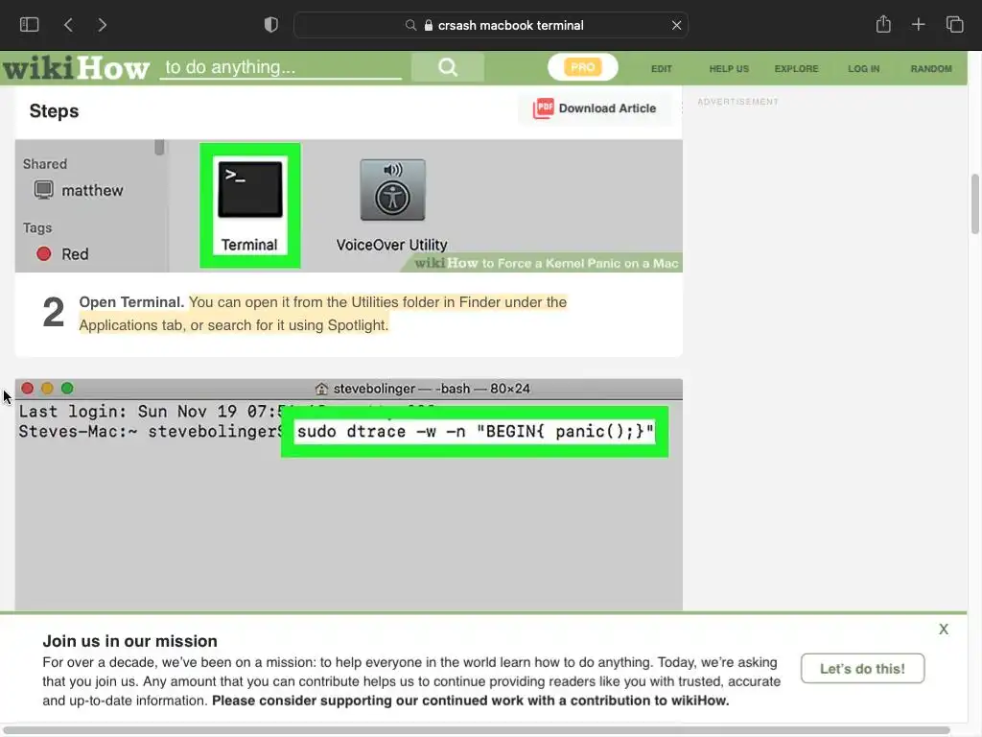Clear the address bar with the X
Image resolution: width=982 pixels, height=737 pixels.
tap(676, 25)
